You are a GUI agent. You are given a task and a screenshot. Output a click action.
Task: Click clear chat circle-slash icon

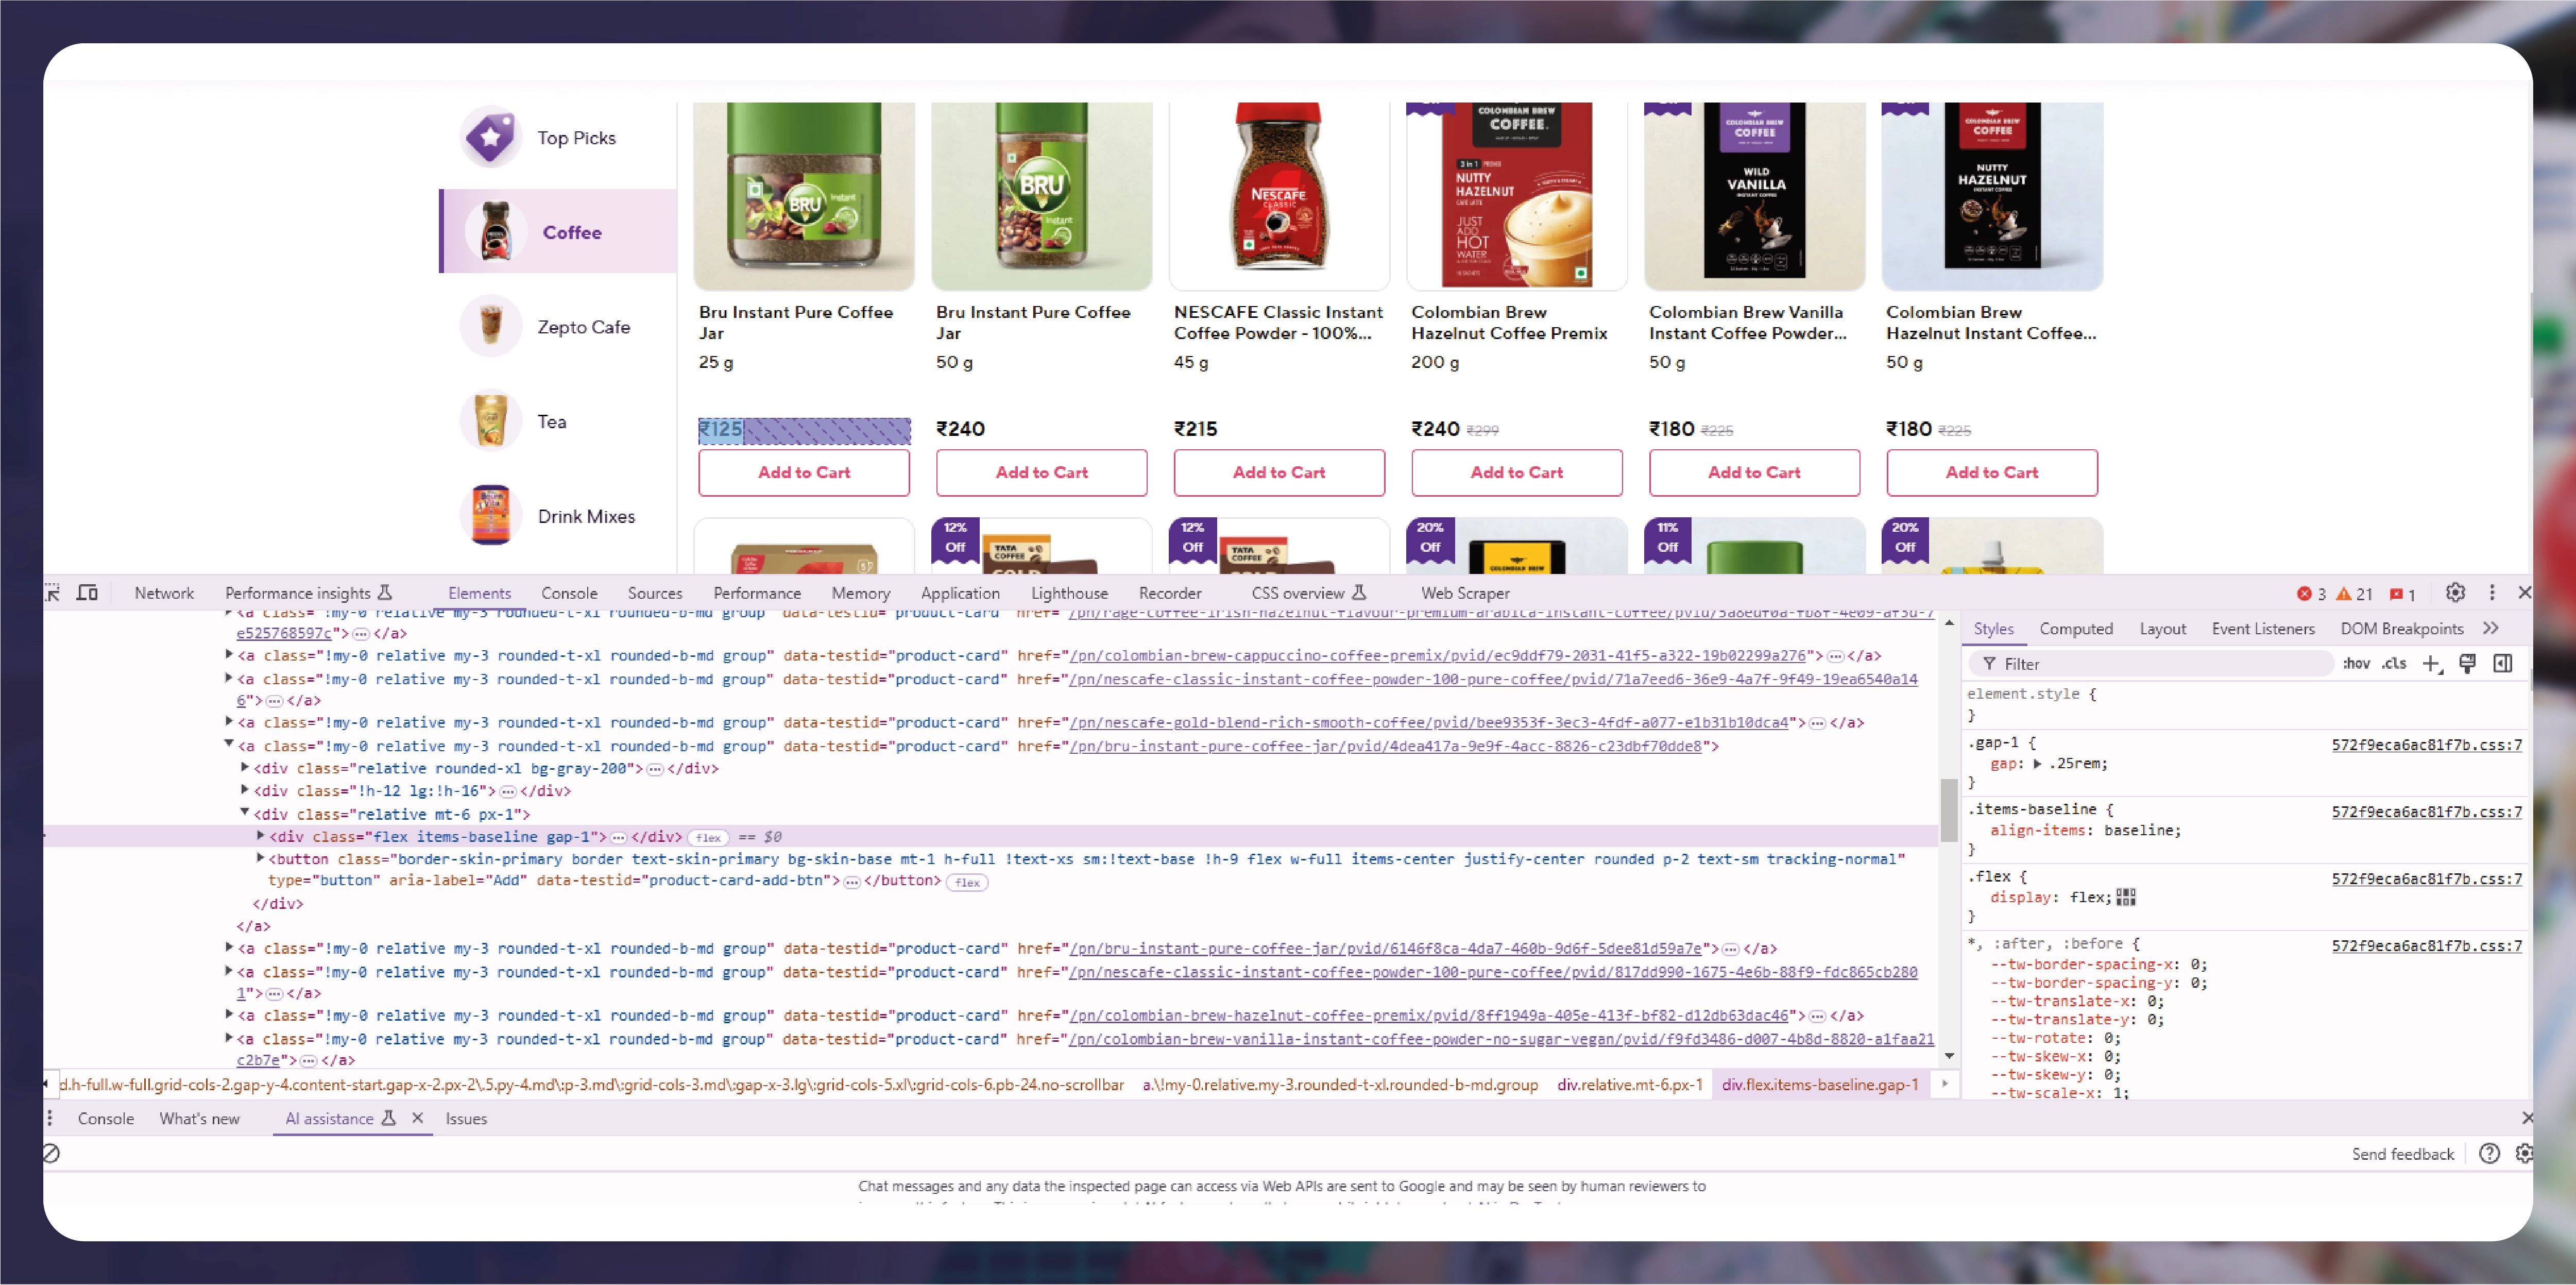coord(52,1154)
